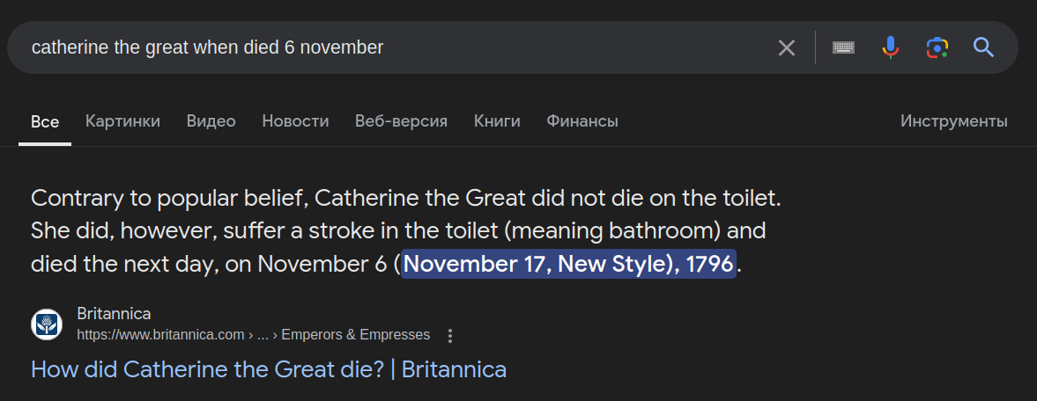Open the on-screen keyboard icon
Screen dimensions: 1037x401
pyautogui.click(x=843, y=47)
